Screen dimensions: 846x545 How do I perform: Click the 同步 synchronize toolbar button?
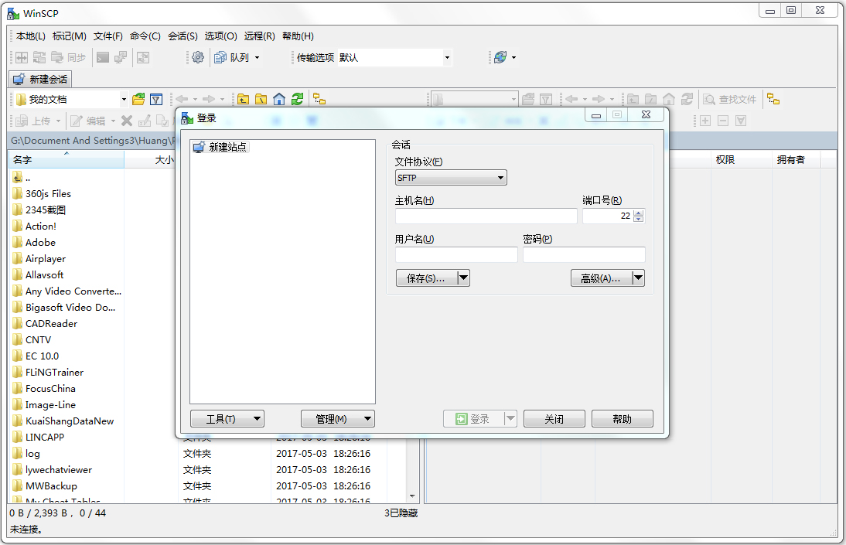(x=69, y=57)
